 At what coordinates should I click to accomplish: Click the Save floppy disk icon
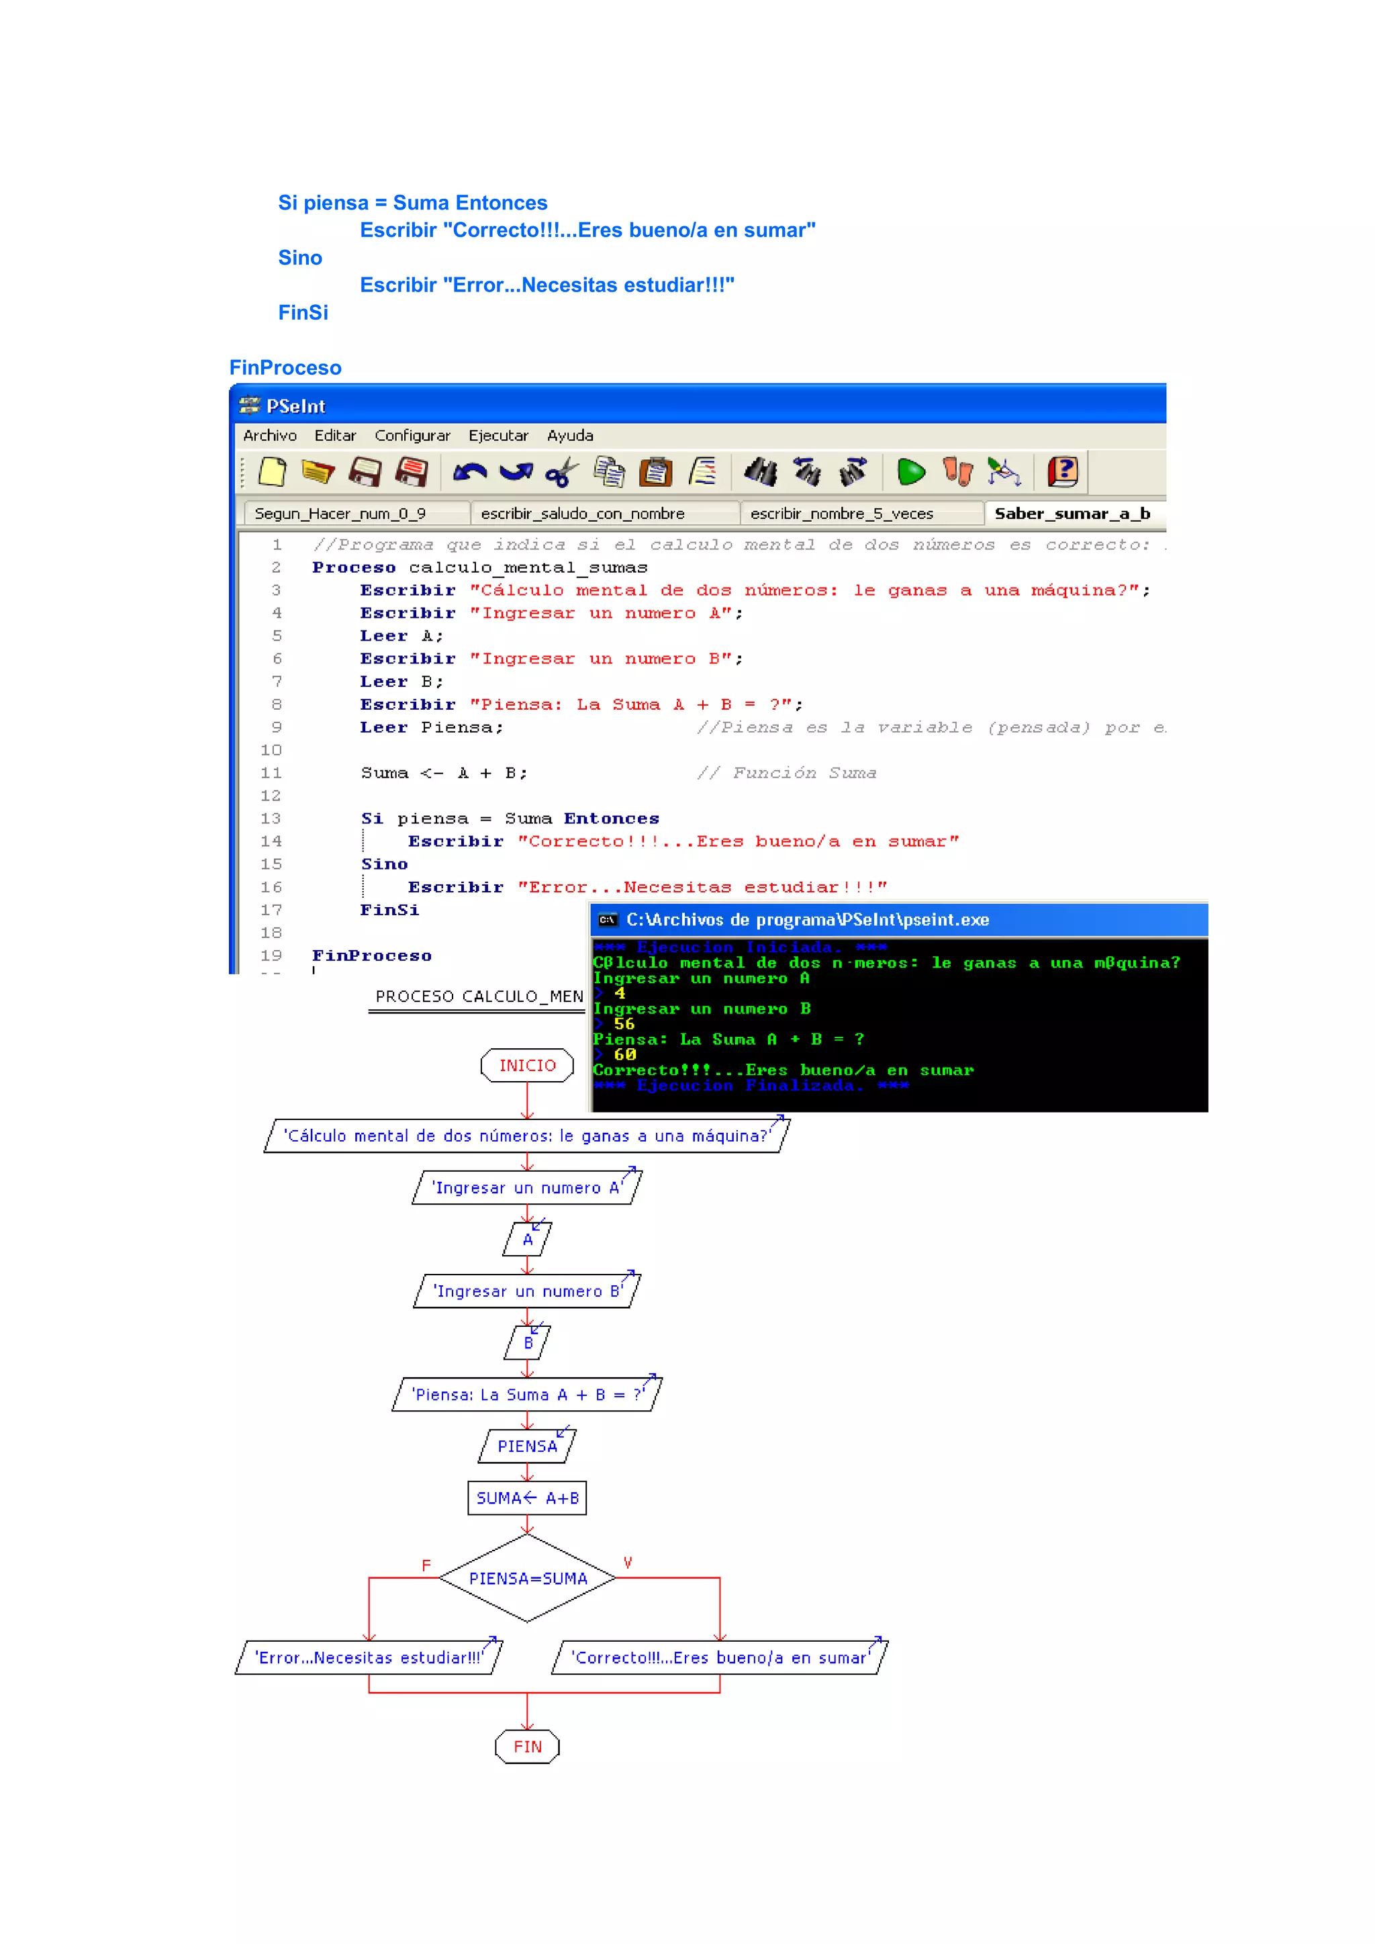pos(365,471)
